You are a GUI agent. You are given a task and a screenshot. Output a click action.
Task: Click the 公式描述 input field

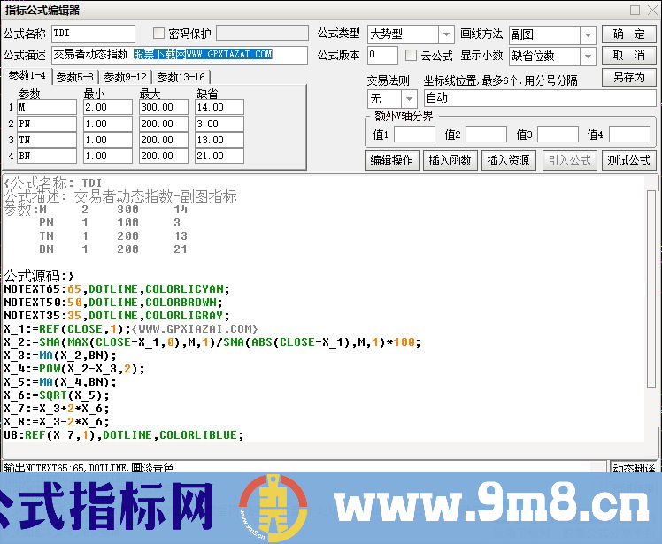tap(180, 55)
